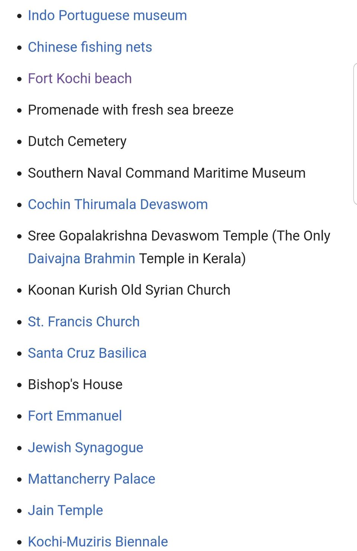The image size is (357, 551).
Task: Click the Bishop's House list item
Action: click(x=75, y=384)
